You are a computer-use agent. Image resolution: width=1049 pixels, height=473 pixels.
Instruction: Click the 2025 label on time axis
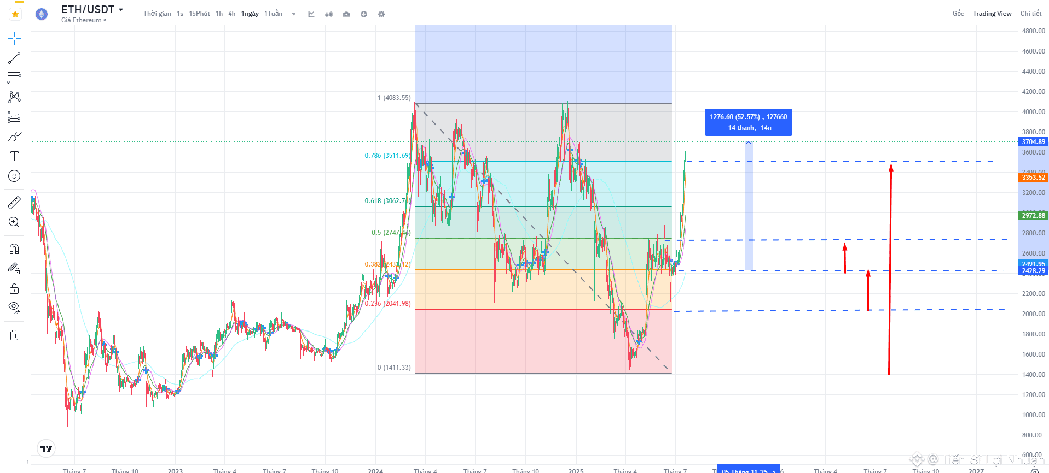click(x=576, y=470)
